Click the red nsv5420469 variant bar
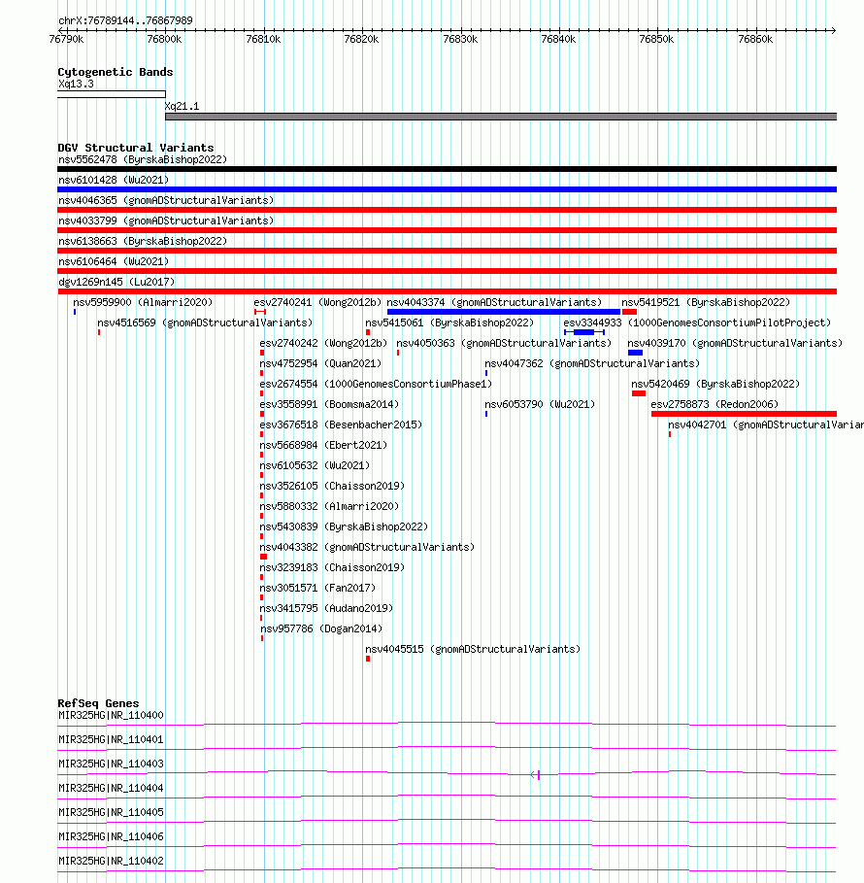This screenshot has height=883, width=864. [x=638, y=393]
